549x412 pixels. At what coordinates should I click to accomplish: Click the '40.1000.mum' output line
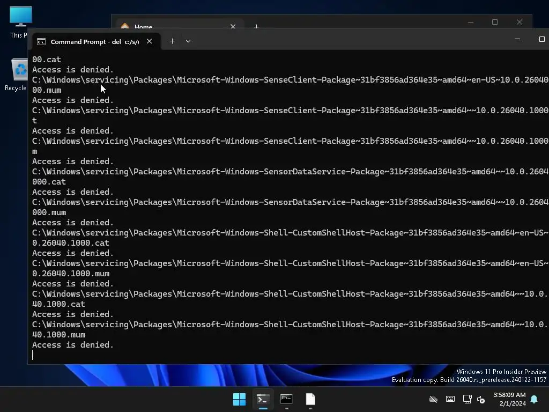[58, 335]
